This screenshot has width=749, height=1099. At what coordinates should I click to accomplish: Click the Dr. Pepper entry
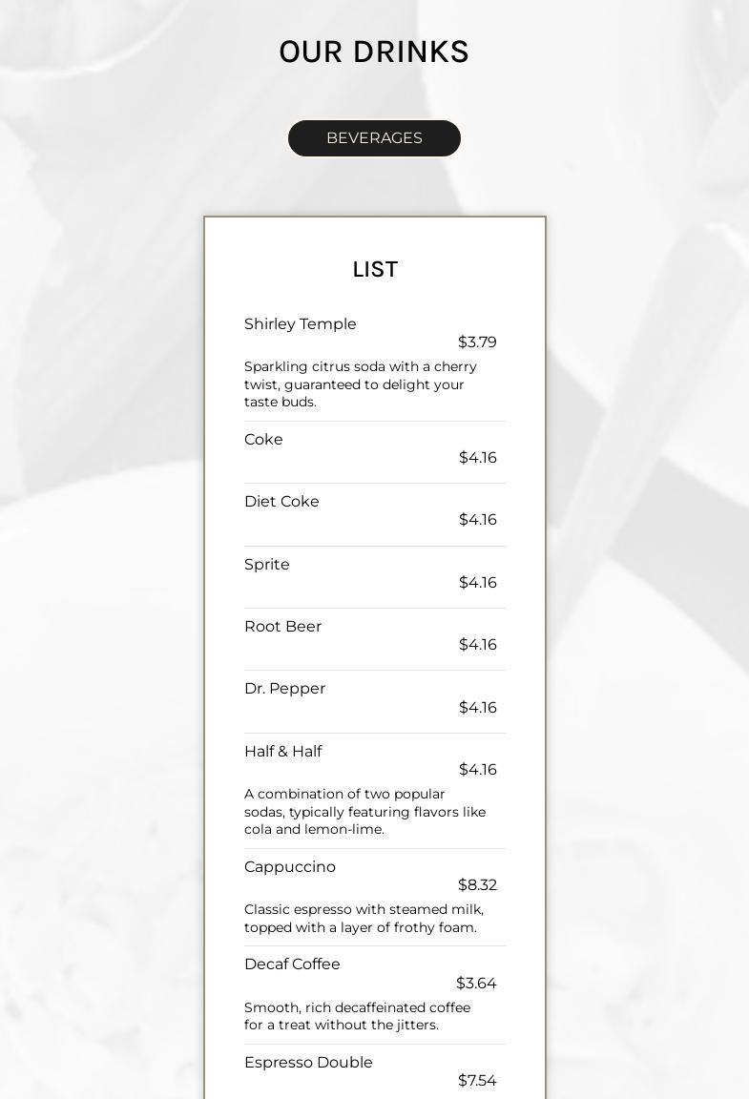click(284, 688)
